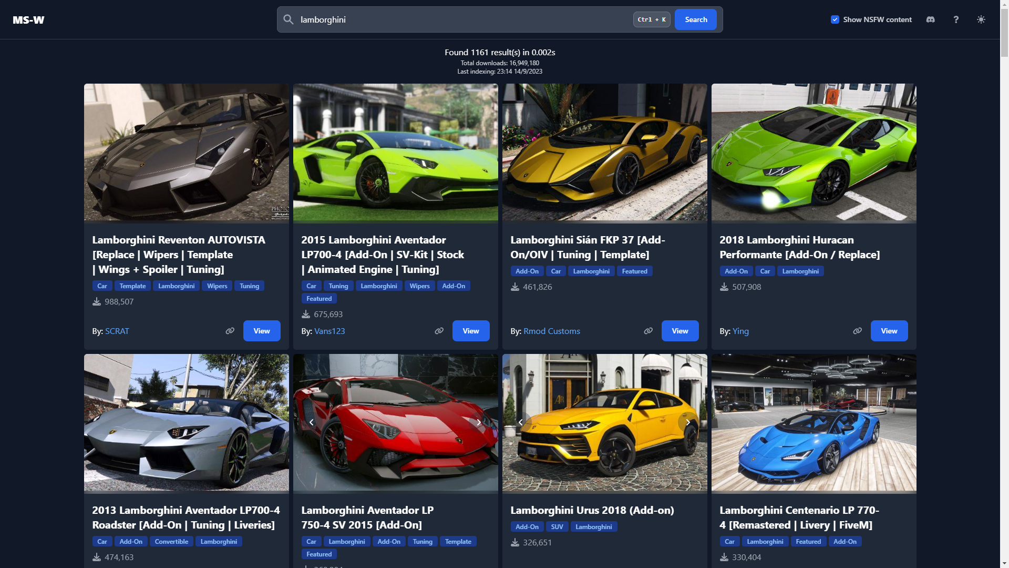Select Add-On tag on Huracan Performante card
Viewport: 1009px width, 568px height.
coord(736,271)
